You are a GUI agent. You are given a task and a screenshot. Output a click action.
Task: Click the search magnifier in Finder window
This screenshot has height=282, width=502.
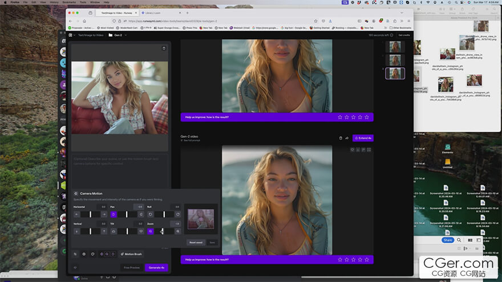(459, 240)
